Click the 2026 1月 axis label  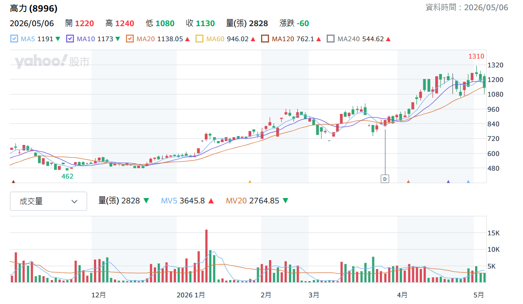[x=191, y=295]
